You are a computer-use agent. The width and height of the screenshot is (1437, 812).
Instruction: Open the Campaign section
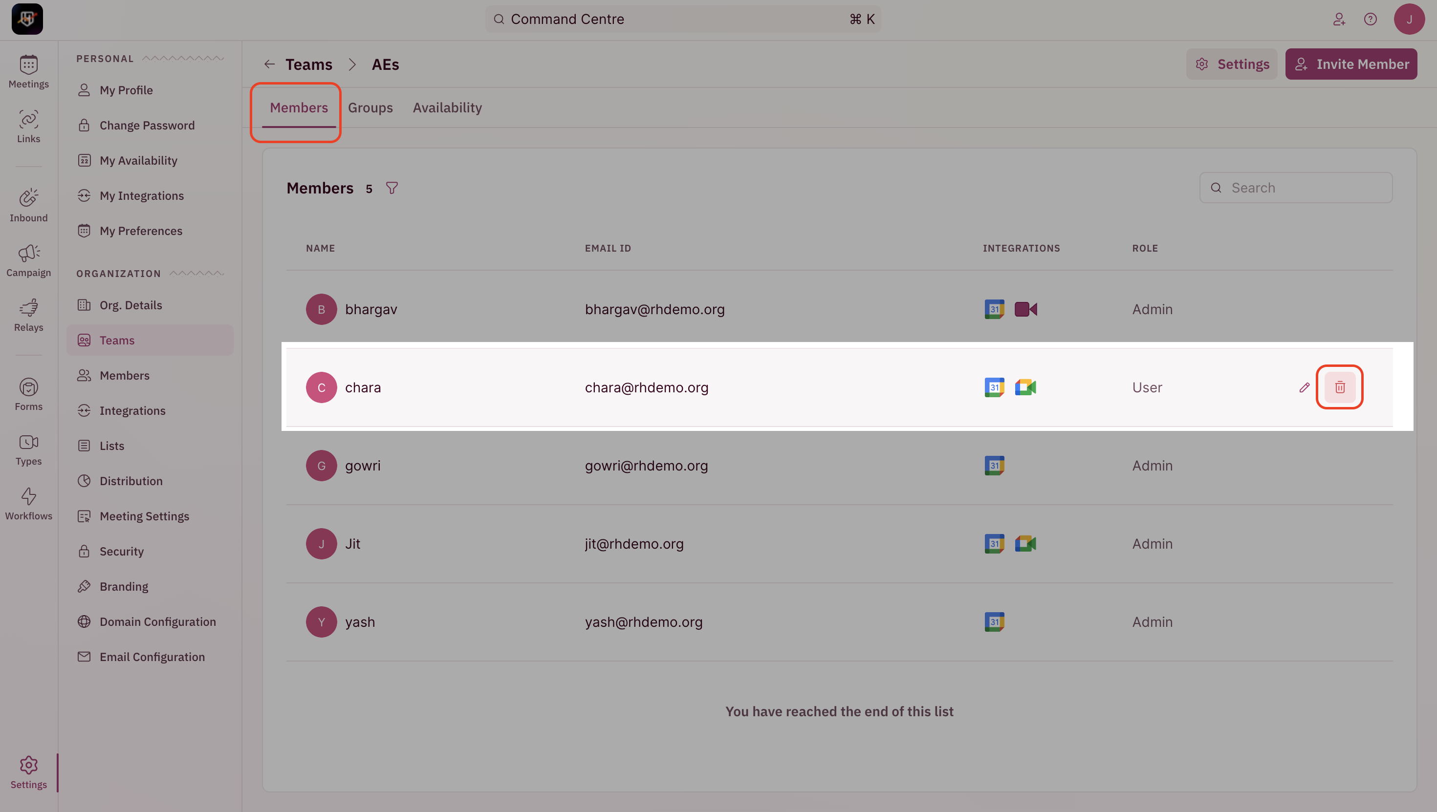click(28, 260)
